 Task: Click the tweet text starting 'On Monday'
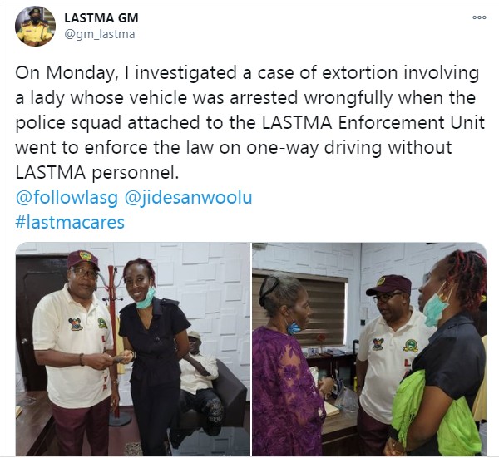[x=249, y=122]
